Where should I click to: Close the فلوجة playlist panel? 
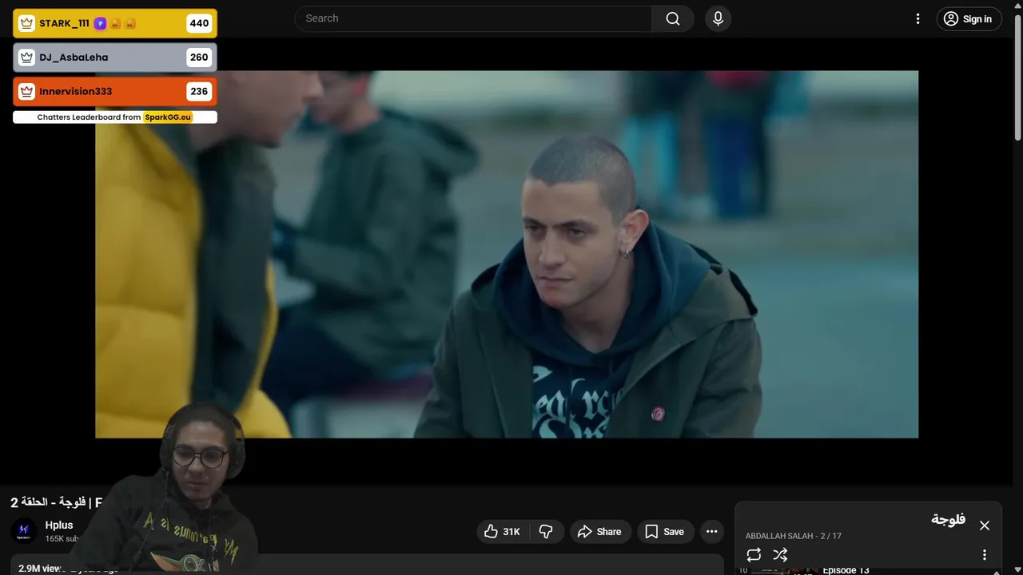[x=985, y=525]
